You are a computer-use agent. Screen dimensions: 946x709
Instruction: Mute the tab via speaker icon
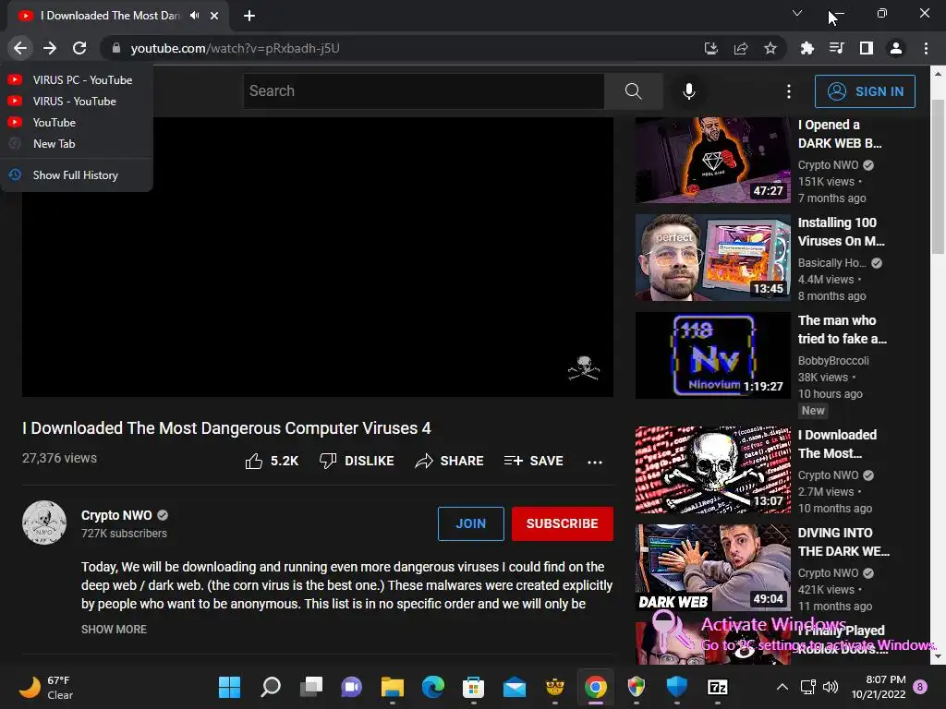194,16
